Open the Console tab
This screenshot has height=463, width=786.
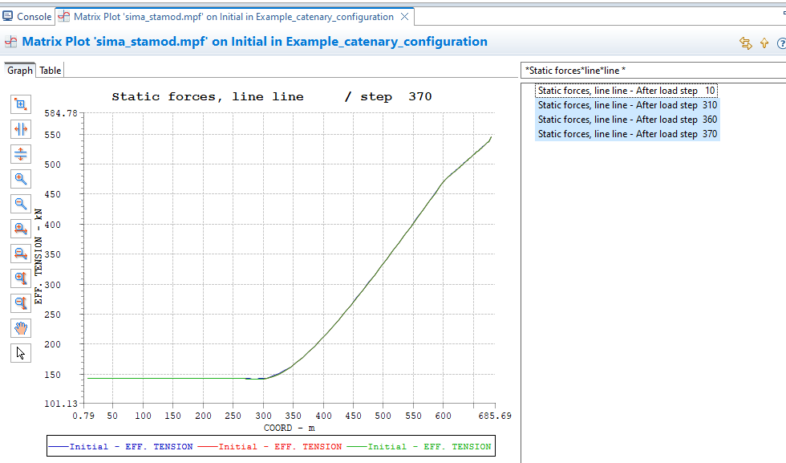pos(27,16)
